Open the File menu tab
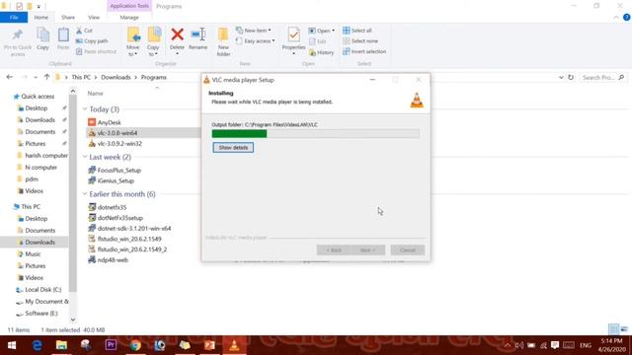The width and height of the screenshot is (632, 355). tap(14, 18)
